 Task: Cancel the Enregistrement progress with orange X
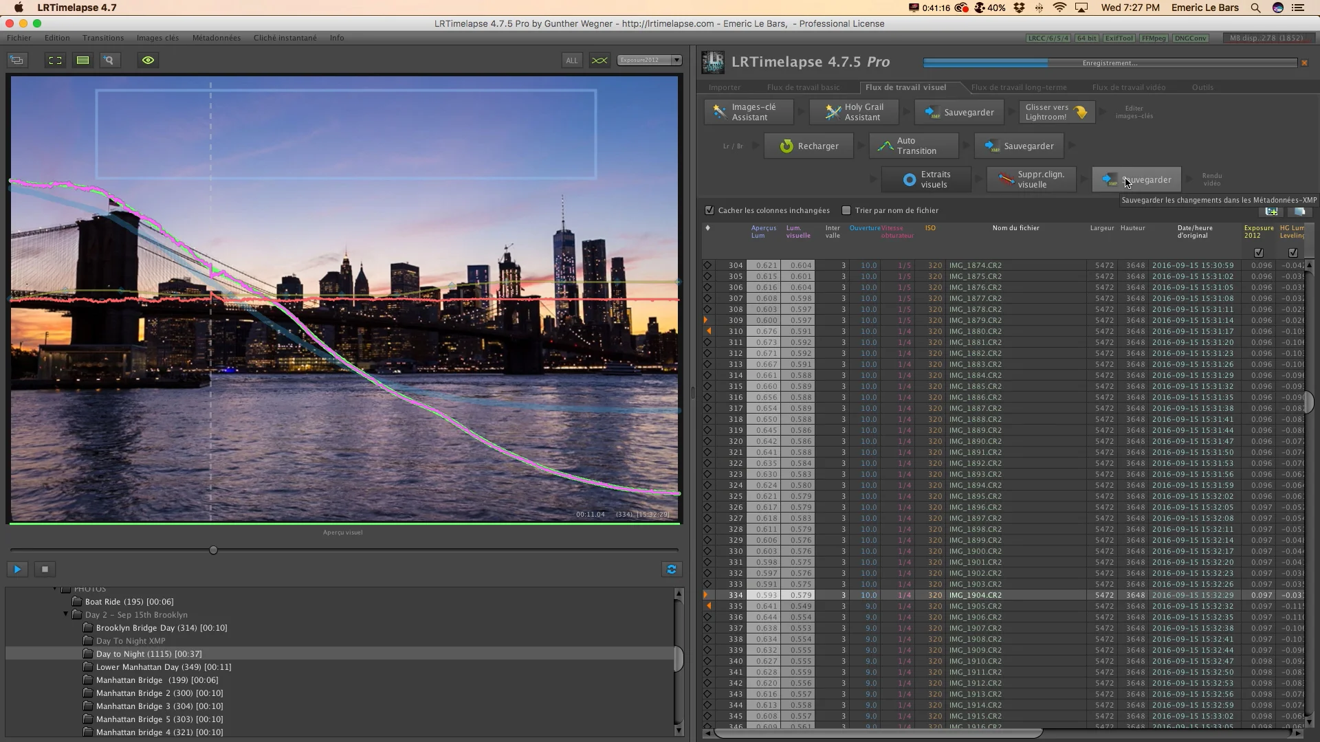1304,63
